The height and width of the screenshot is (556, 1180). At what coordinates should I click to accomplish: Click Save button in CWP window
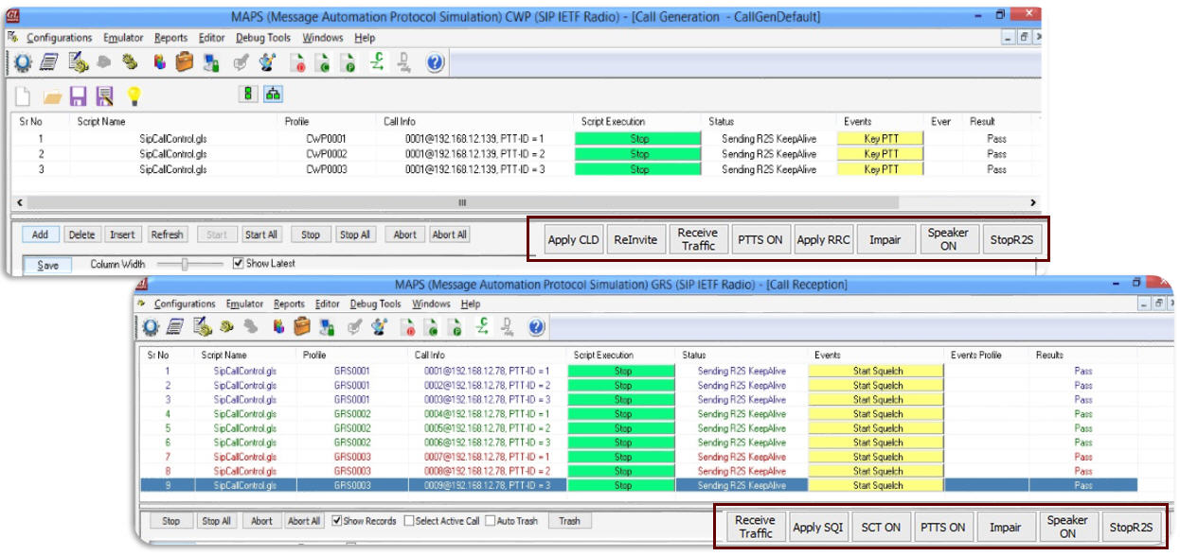(47, 266)
